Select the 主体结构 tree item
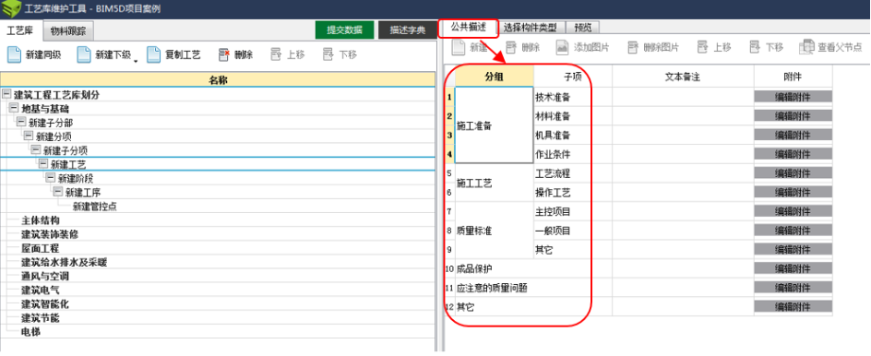The width and height of the screenshot is (871, 356). click(40, 220)
